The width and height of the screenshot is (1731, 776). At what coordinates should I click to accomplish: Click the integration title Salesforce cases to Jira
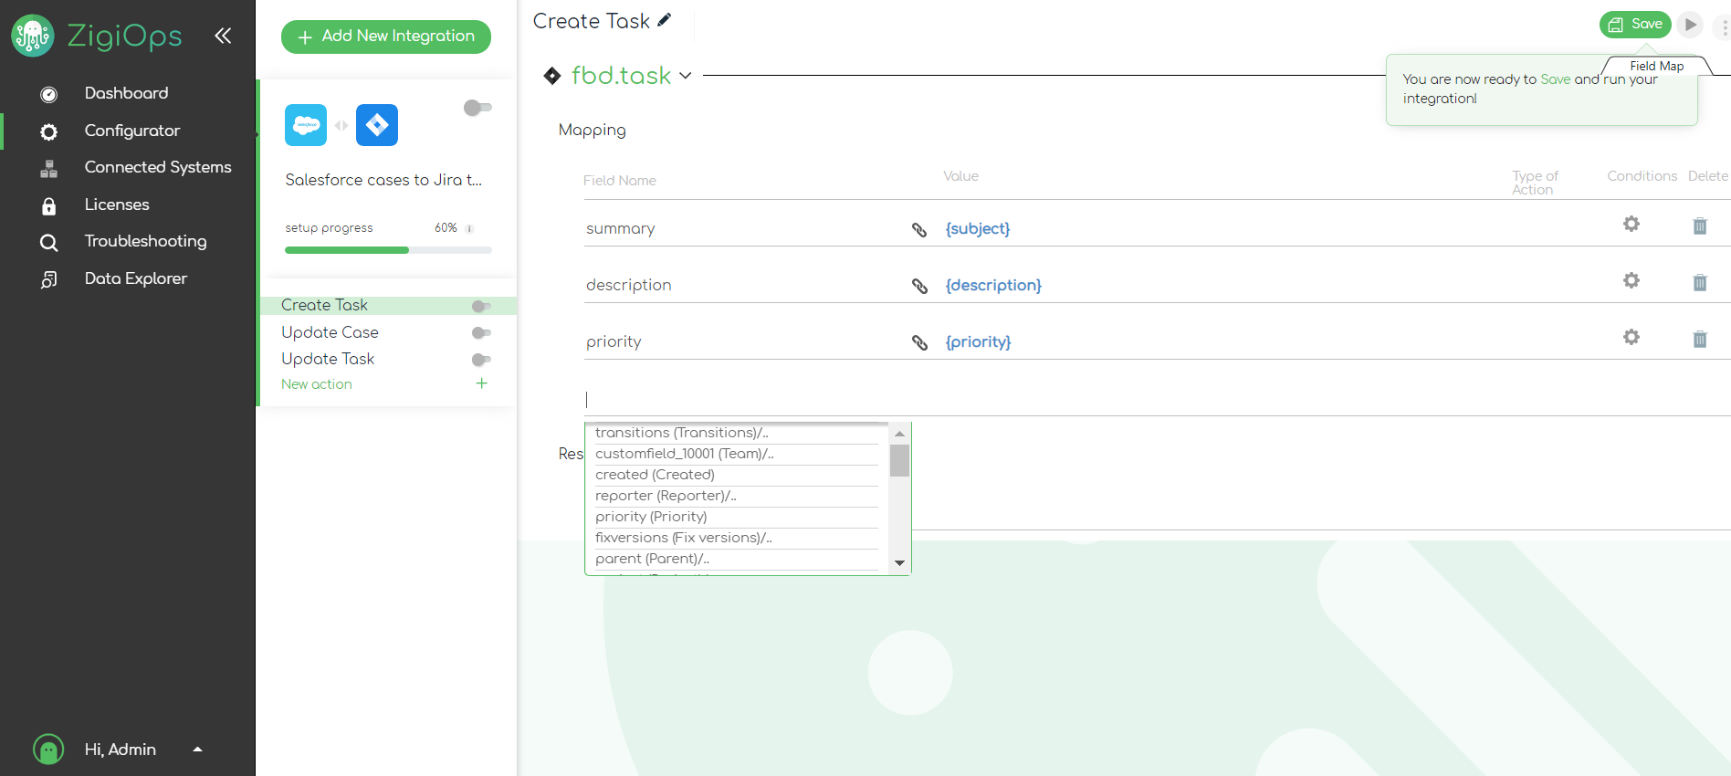coord(383,180)
